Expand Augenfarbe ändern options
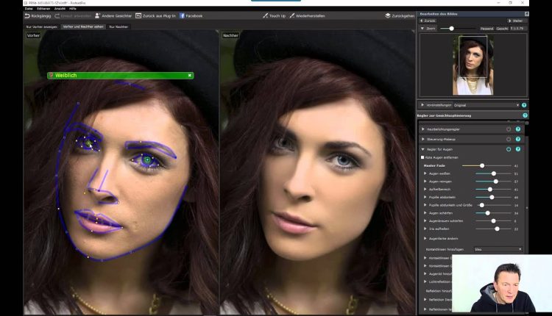Image resolution: width=552 pixels, height=316 pixels. (x=425, y=238)
